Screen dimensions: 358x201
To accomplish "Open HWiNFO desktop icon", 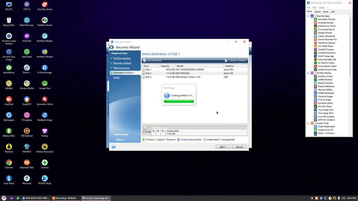I will point(27,149).
